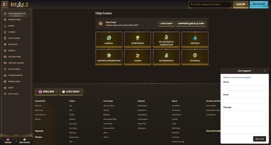271x145 pixels.
Task: Open Tournaments from the sidebar menu
Action: 15,75
